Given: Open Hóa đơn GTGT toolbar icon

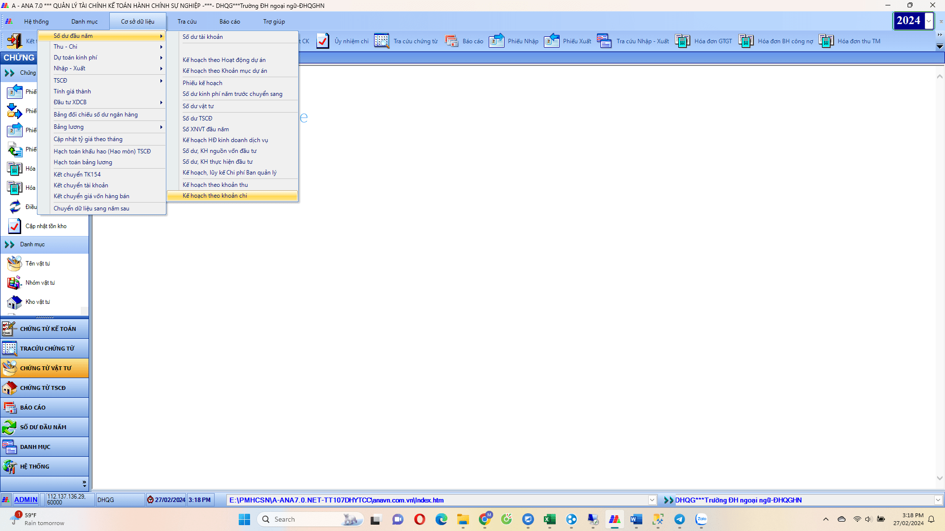Looking at the screenshot, I should pos(682,41).
